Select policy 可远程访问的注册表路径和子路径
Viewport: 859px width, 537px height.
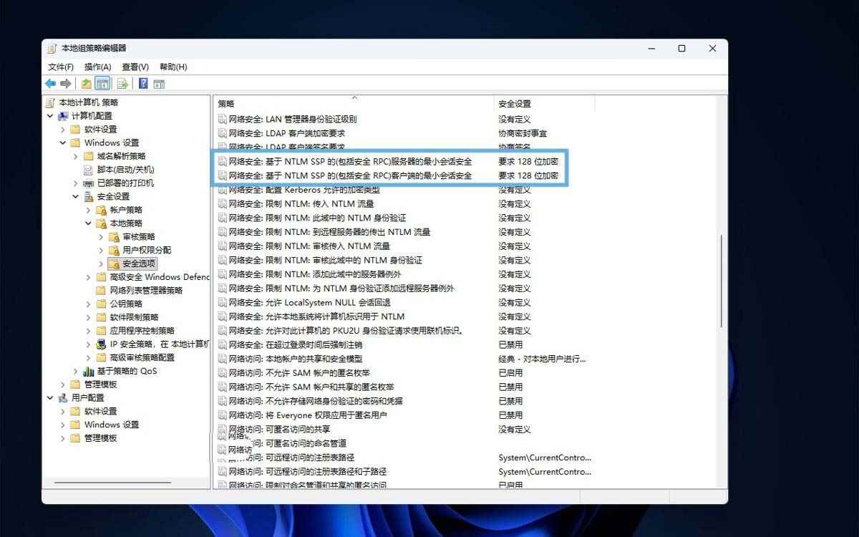point(307,472)
